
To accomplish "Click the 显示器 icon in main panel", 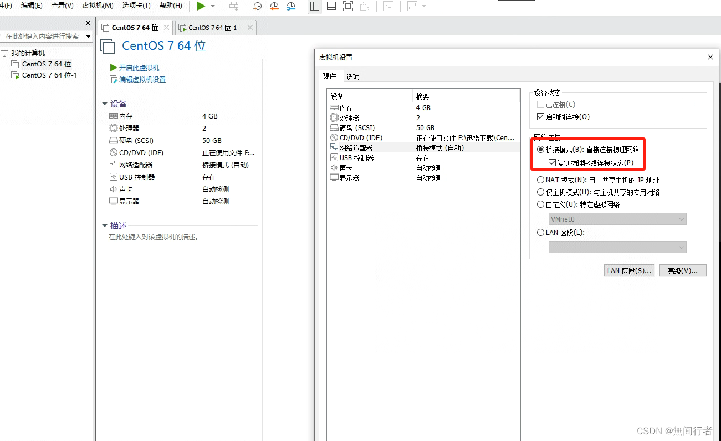I will [x=114, y=201].
